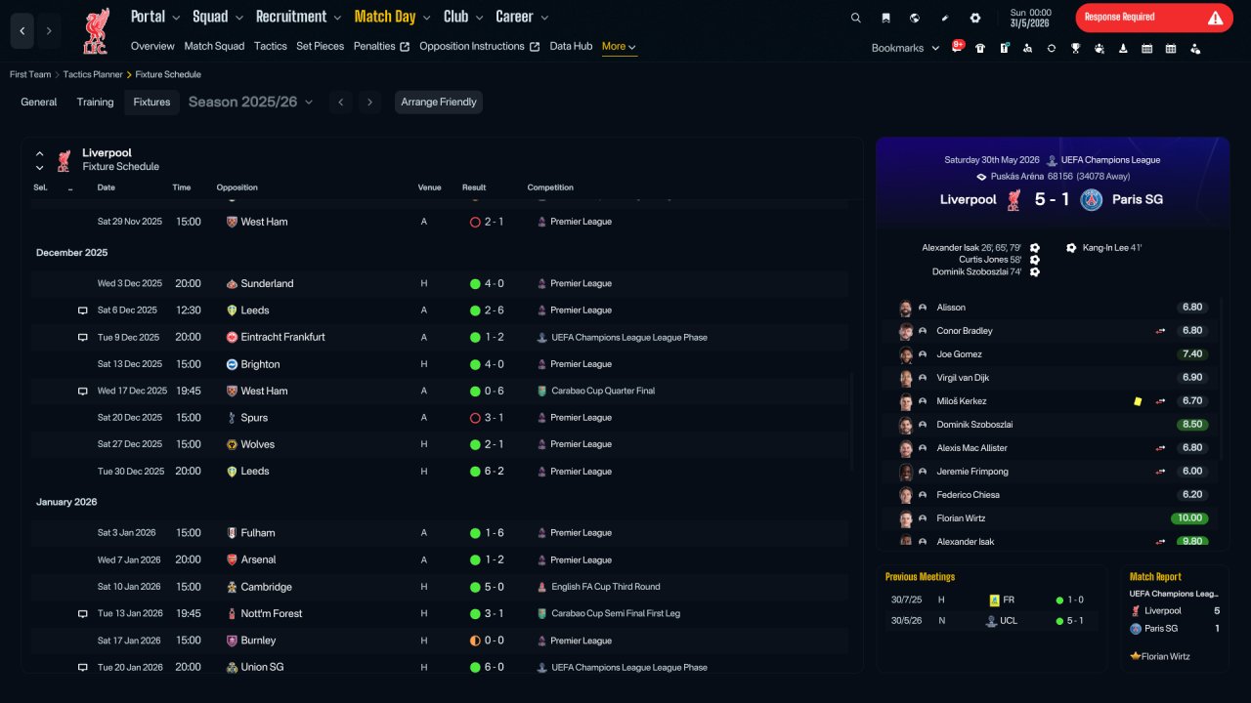Screen dimensions: 1251x703
Task: Click the bookmark ribbon icon beside search
Action: tap(885, 18)
